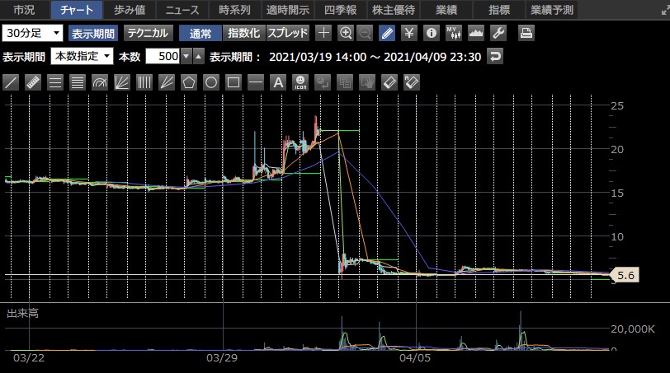Click the disabled move-object tool
The image size is (670, 373).
pos(323,82)
